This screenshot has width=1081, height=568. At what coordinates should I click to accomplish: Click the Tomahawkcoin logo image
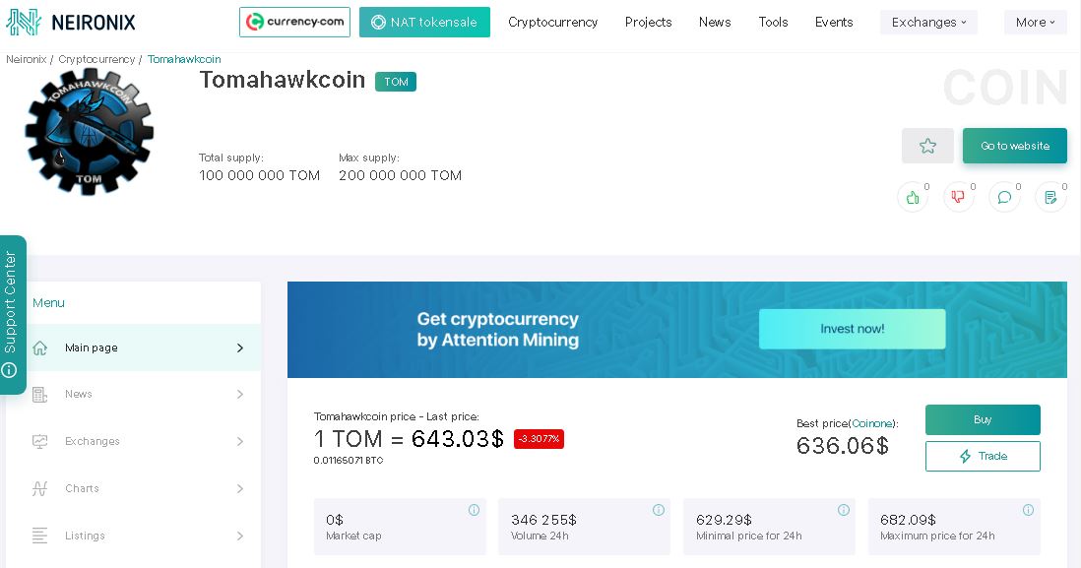(x=89, y=131)
